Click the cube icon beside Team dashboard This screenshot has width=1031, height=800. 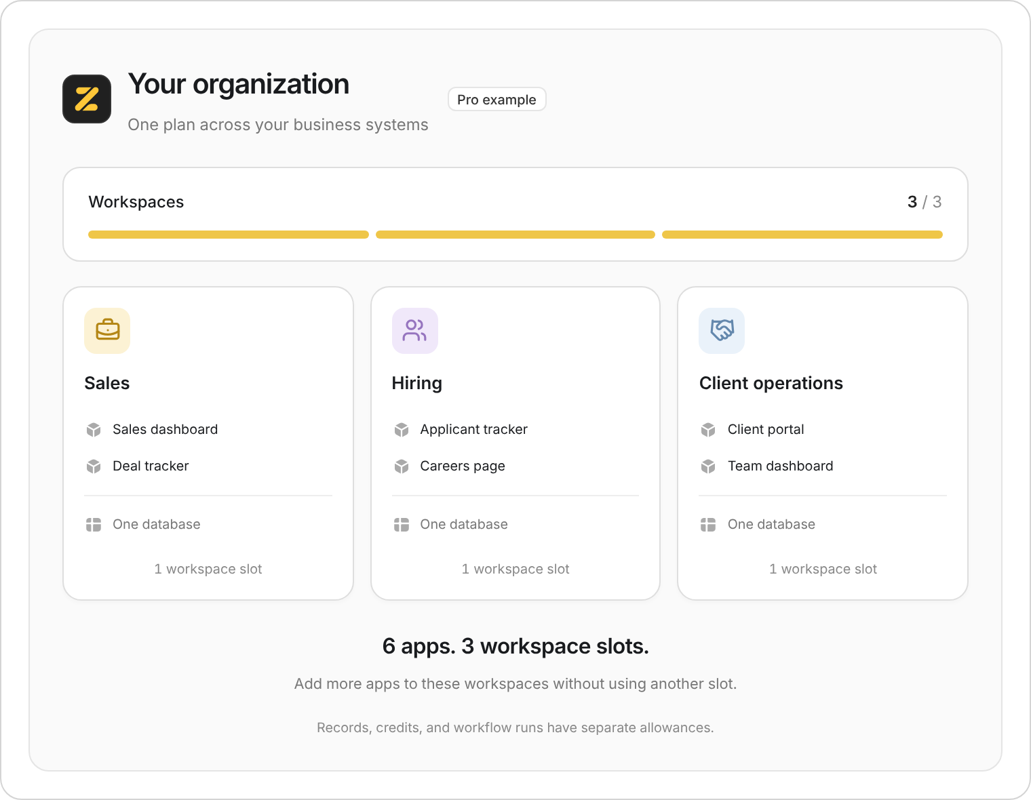(x=708, y=466)
